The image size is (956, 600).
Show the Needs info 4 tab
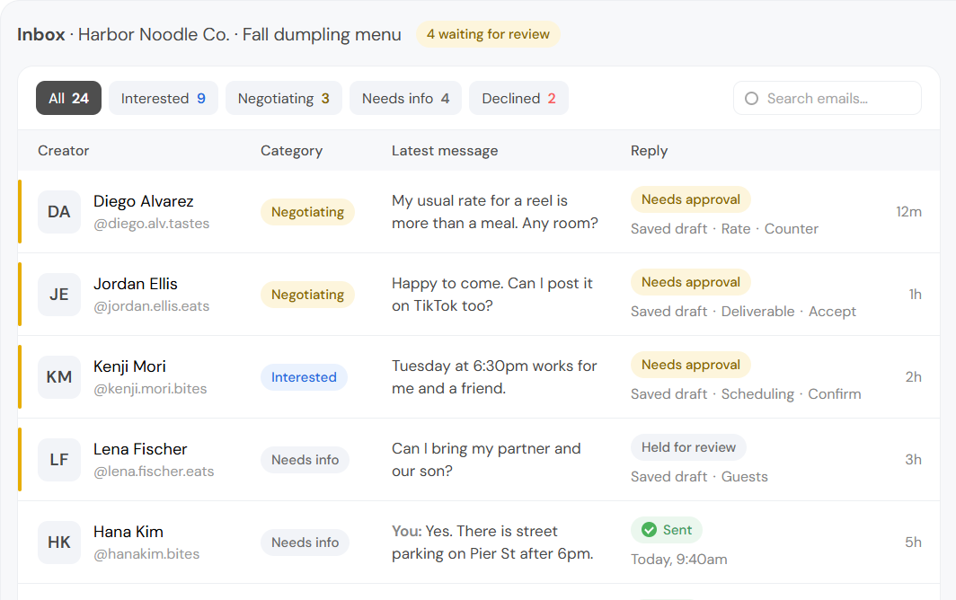click(405, 98)
